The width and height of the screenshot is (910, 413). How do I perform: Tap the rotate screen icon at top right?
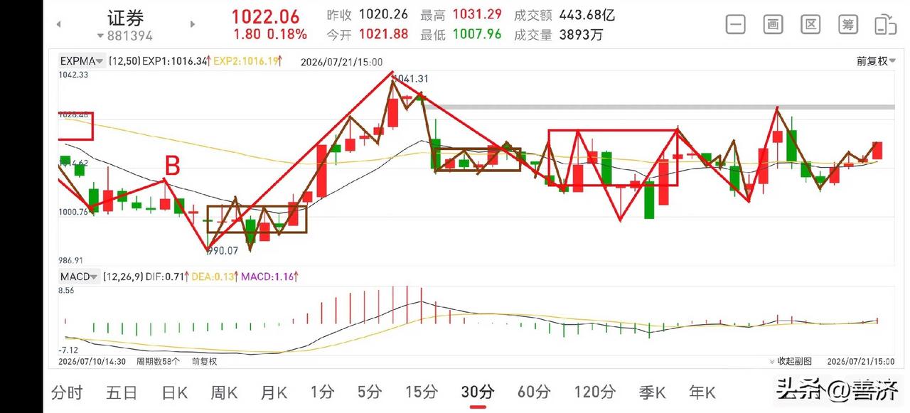(x=885, y=24)
